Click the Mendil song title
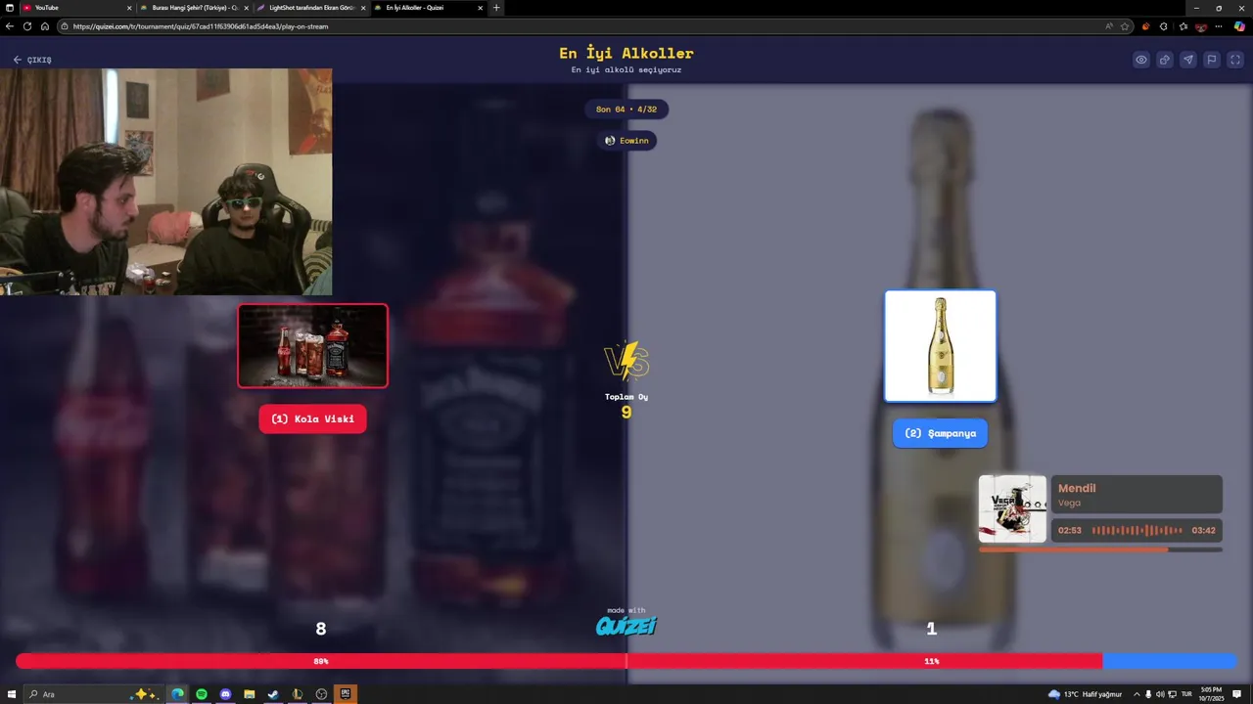Image resolution: width=1253 pixels, height=704 pixels. coord(1077,488)
